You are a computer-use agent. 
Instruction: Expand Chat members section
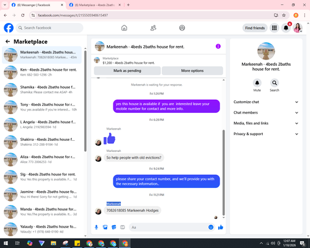[266, 113]
